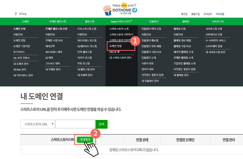
Task: Go to 내 웹메일 관리
Action: (x=181, y=75)
